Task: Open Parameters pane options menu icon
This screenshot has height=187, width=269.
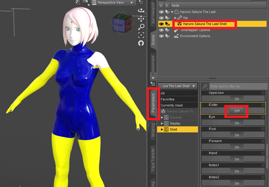Action: pos(153,84)
